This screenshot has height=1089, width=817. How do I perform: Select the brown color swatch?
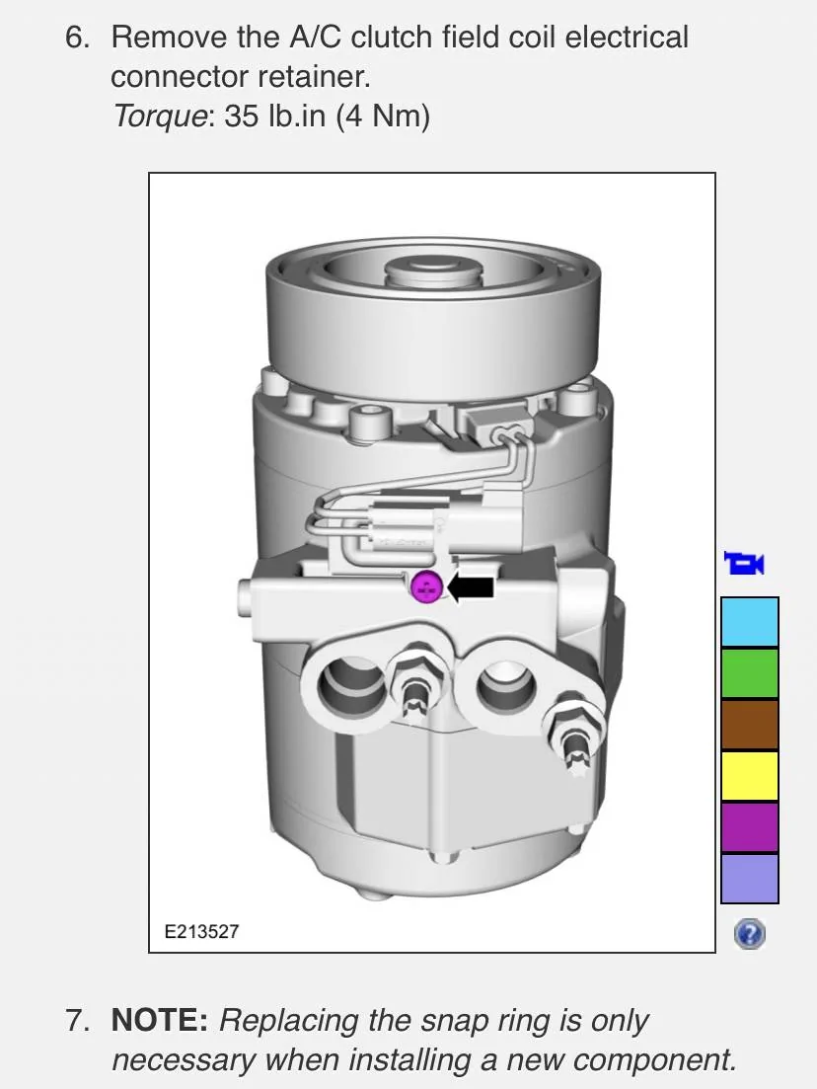coord(750,725)
